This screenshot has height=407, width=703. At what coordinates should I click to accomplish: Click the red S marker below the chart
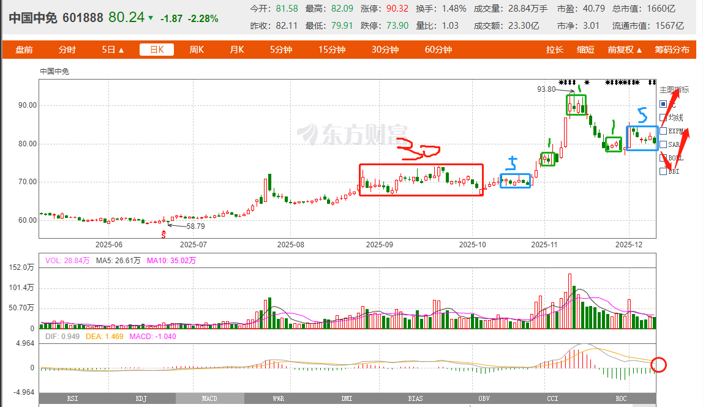(164, 234)
